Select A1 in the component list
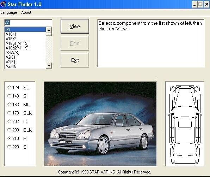 tap(25, 29)
